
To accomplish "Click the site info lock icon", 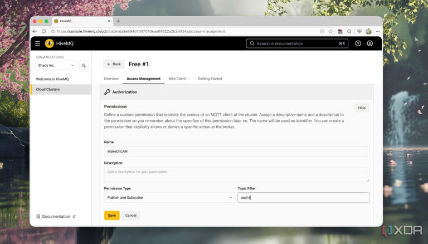I will tap(53, 31).
